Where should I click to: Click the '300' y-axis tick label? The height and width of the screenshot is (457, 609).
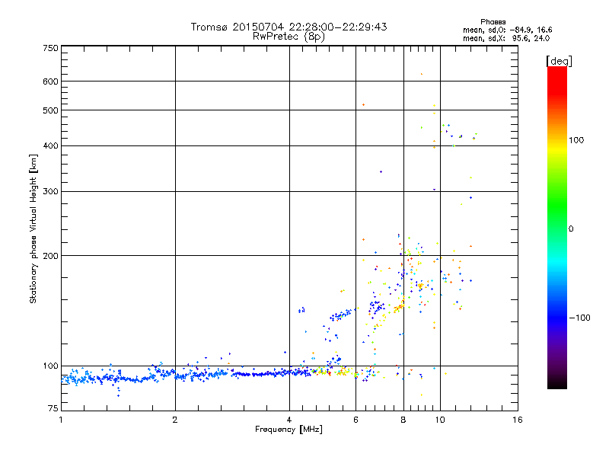pos(50,191)
